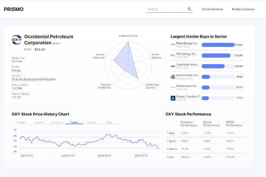Open the Rank in Sector link

(x=20, y=85)
